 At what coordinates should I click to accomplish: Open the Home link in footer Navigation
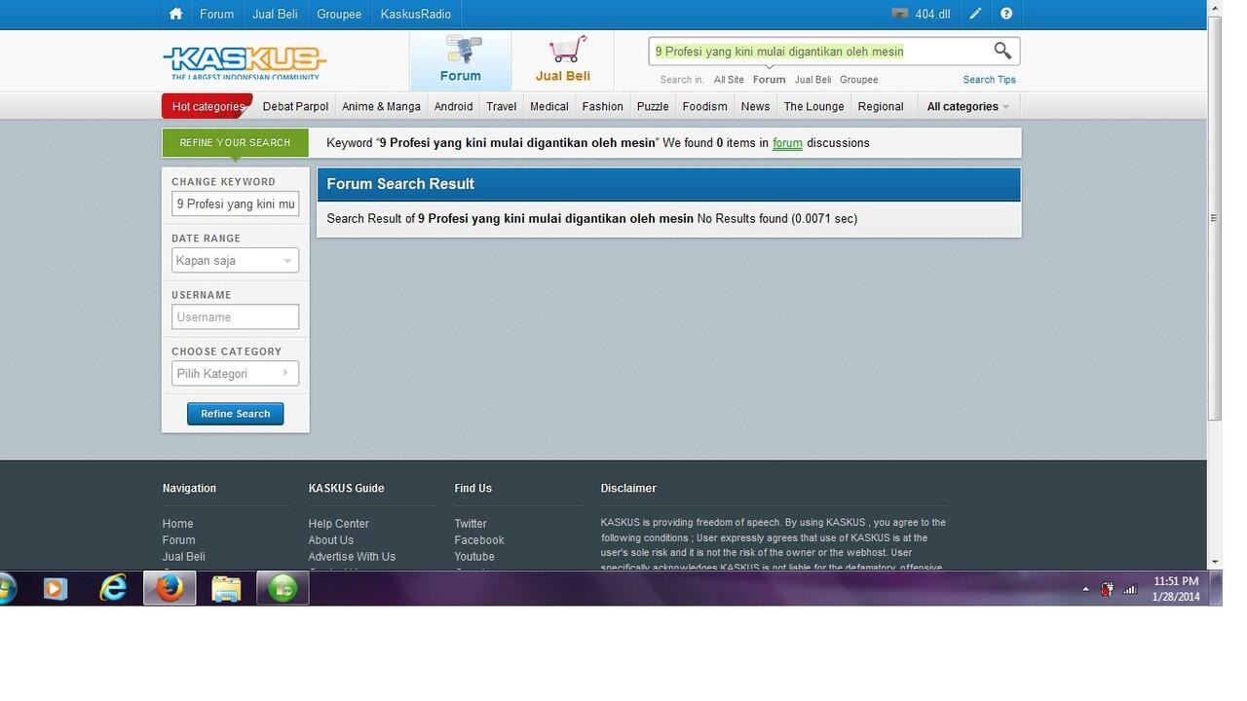coord(177,524)
